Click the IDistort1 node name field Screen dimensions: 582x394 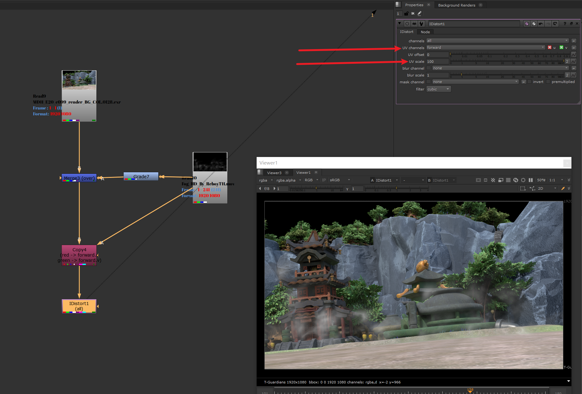[x=474, y=24]
